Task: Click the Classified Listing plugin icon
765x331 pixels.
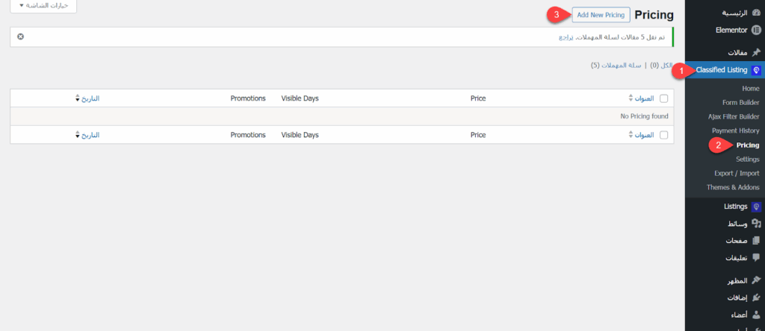Action: [x=756, y=70]
